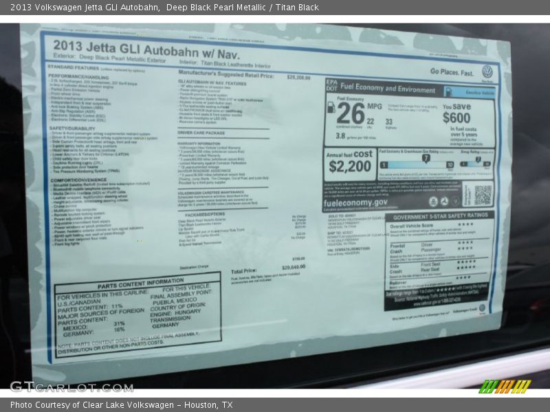Click the 'Packages/Options' heading
550x412 pixels.
coord(205,214)
